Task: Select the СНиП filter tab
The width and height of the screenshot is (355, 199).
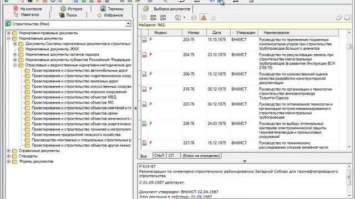Action: pos(159,156)
